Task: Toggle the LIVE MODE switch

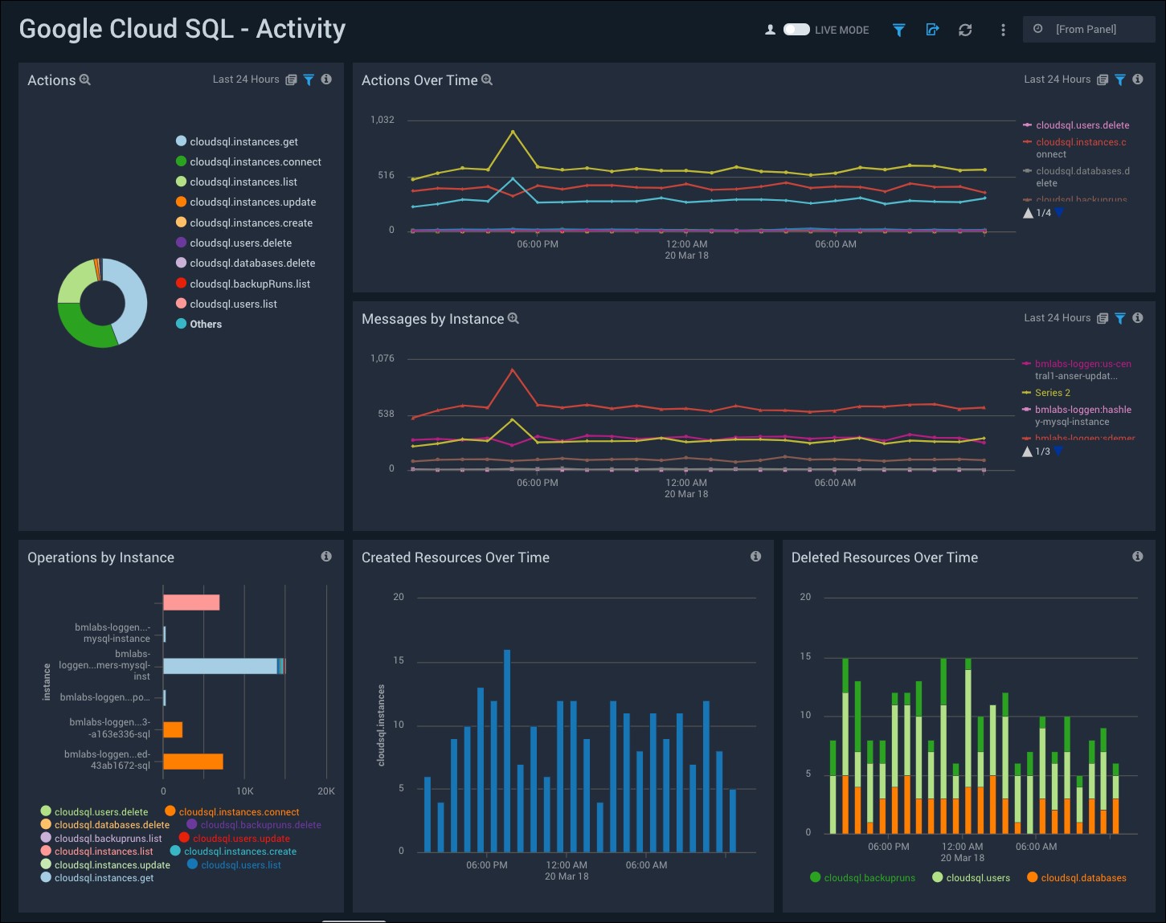Action: tap(796, 29)
